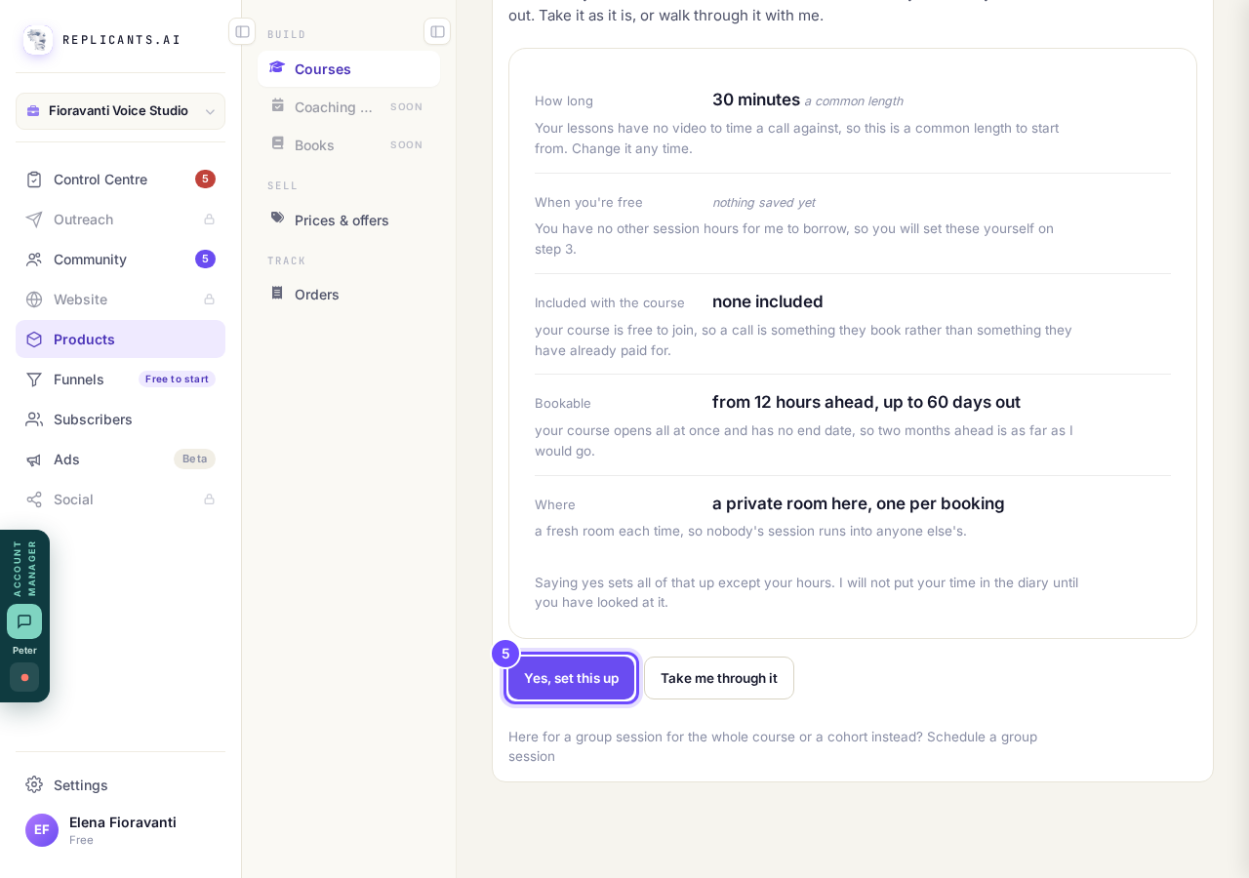Click the Books item marked soon

(348, 145)
